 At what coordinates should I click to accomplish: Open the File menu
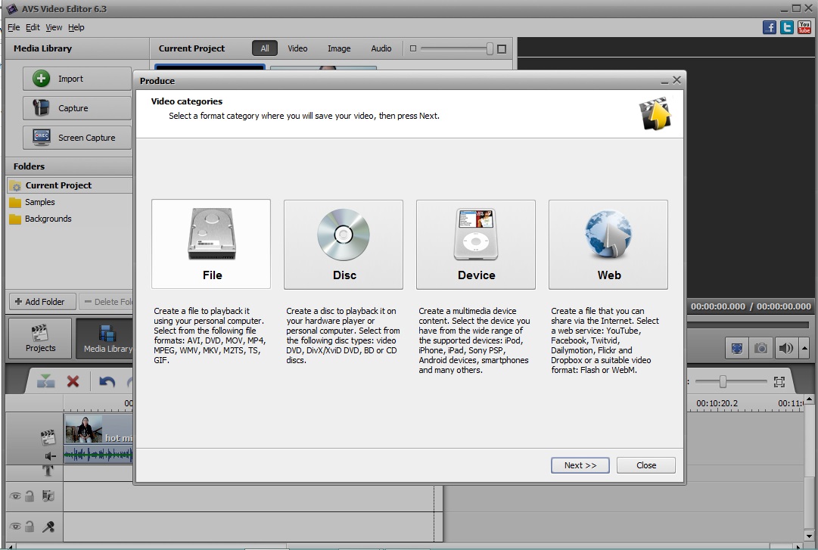click(x=14, y=27)
